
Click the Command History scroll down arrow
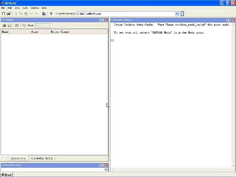pyautogui.click(x=106, y=170)
